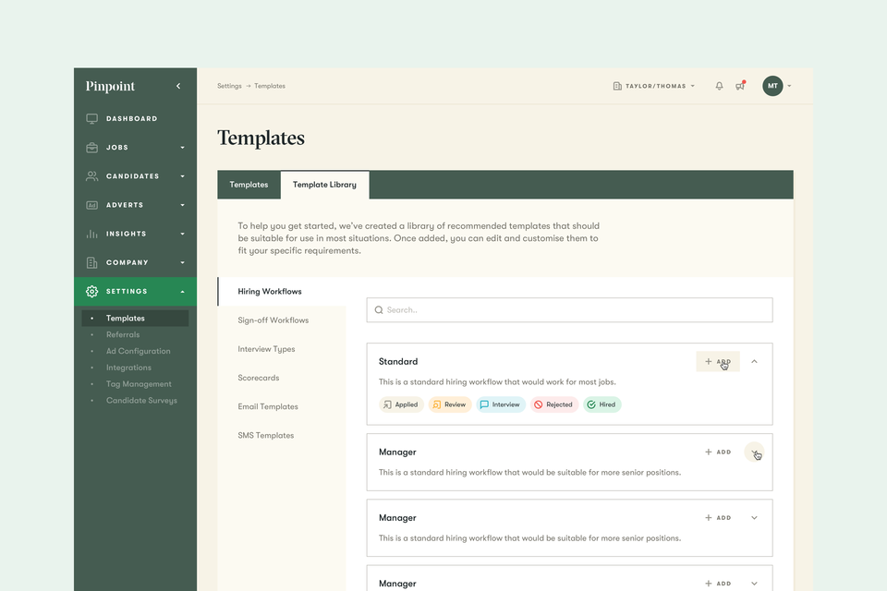This screenshot has height=591, width=887.
Task: Click the template search field
Action: coord(570,310)
